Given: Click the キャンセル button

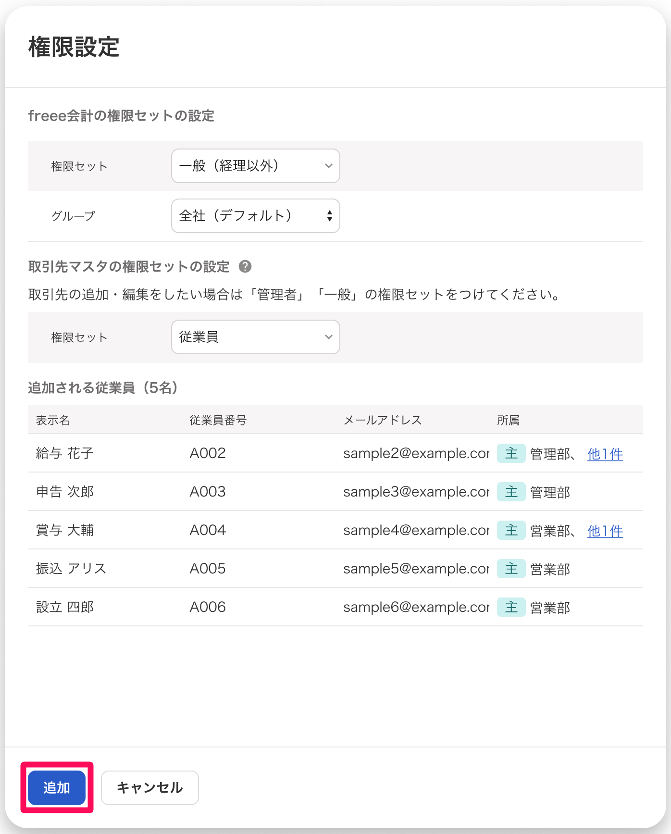Looking at the screenshot, I should [150, 787].
